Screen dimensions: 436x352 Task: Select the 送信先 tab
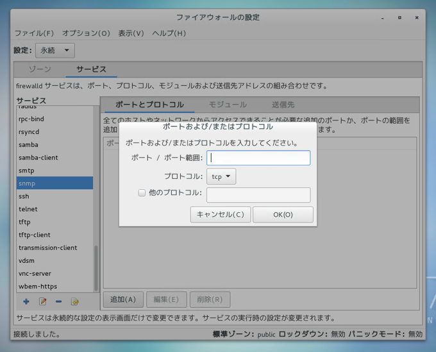pos(283,105)
